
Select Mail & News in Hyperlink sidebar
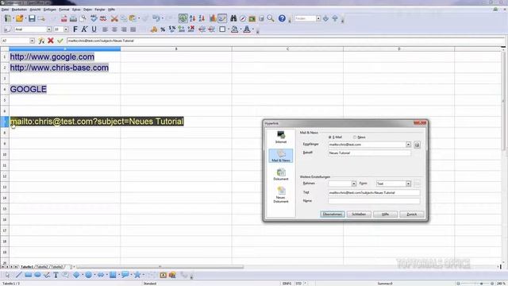coord(281,156)
